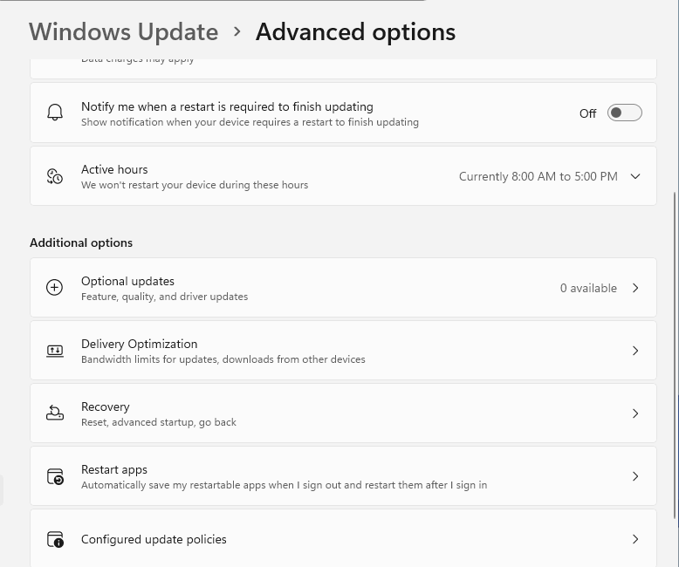Toggle the restart notification switch
This screenshot has width=679, height=567.
pyautogui.click(x=624, y=113)
